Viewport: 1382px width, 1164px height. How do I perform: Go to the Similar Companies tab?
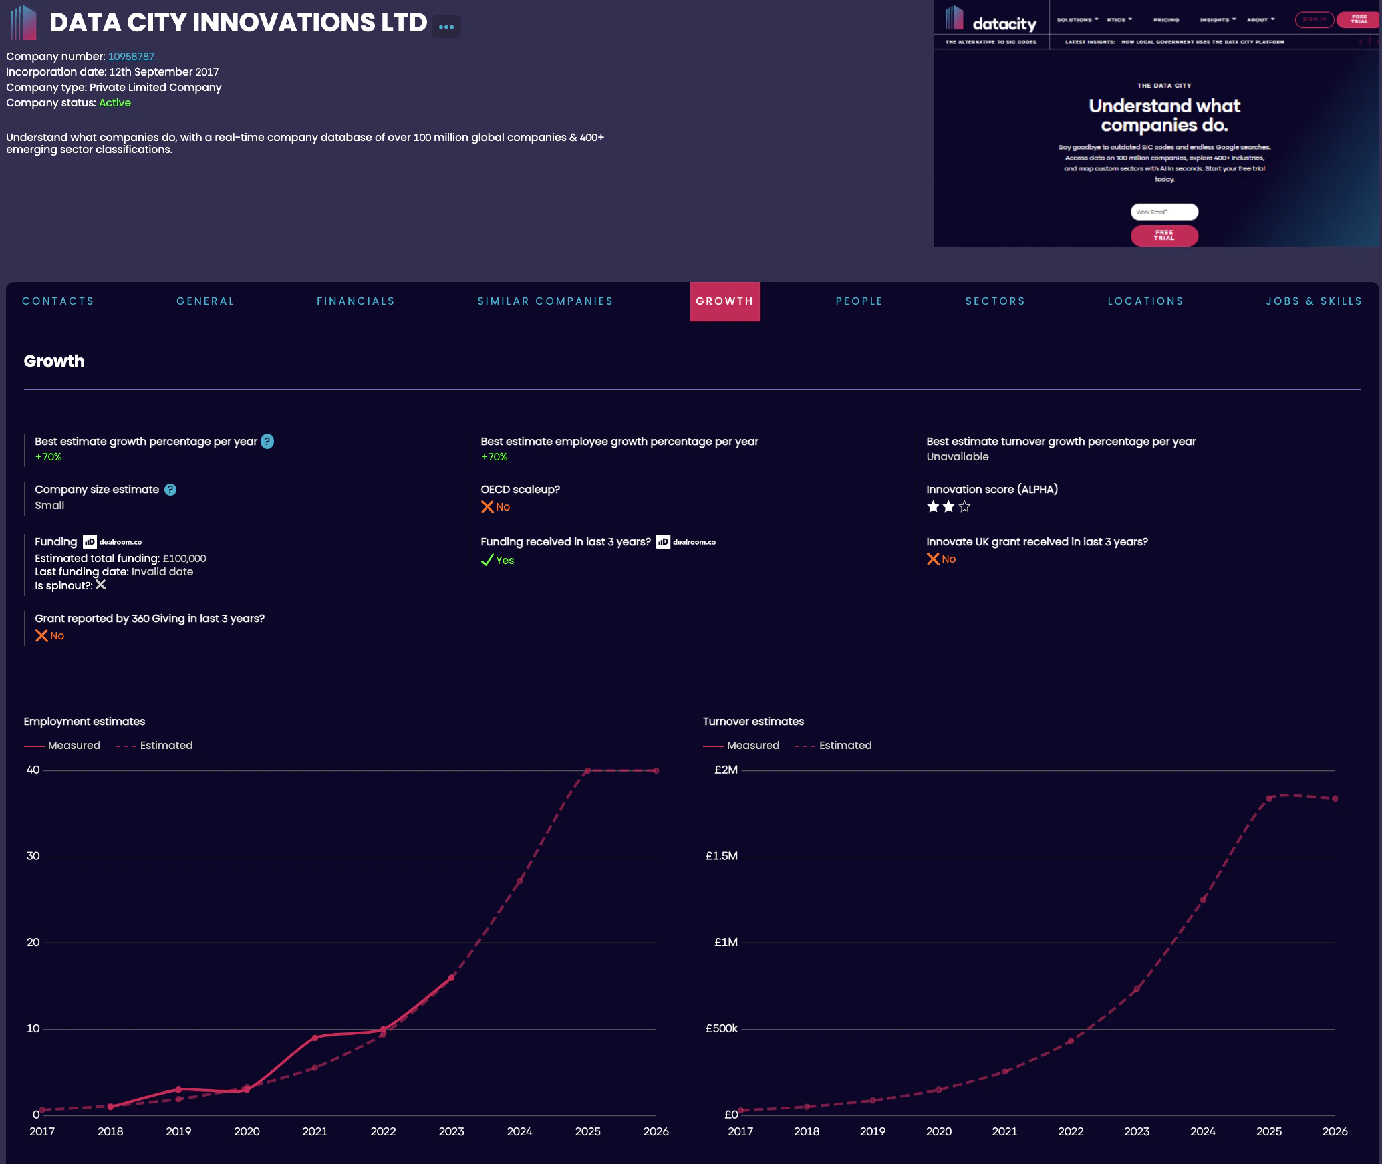[545, 301]
